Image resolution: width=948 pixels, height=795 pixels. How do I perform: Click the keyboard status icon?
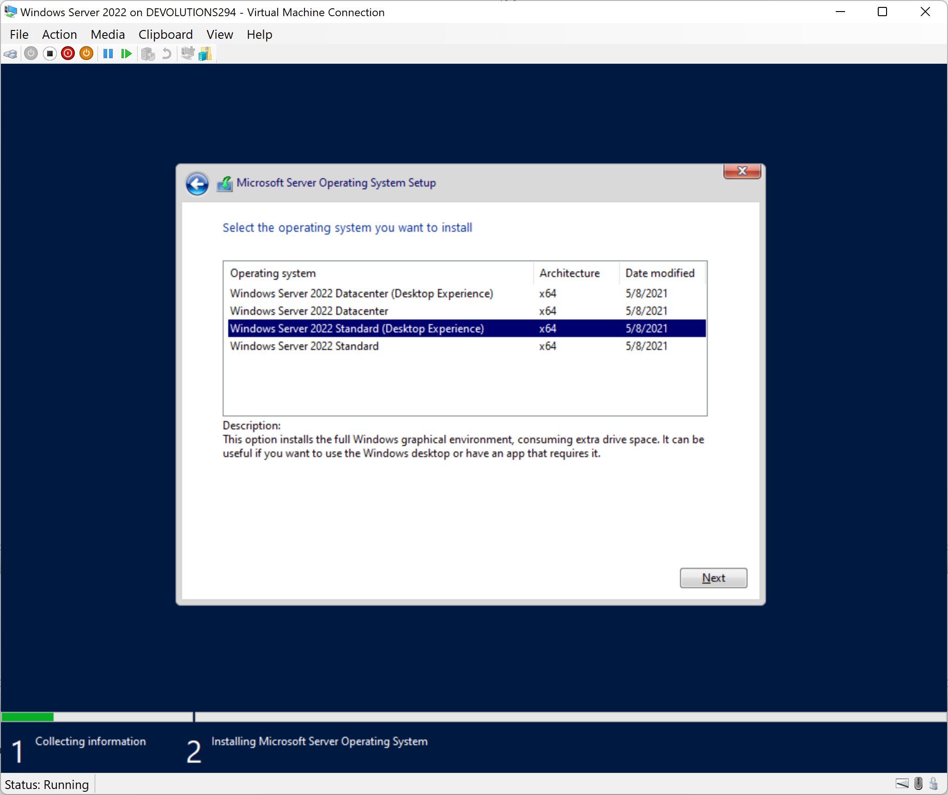[902, 783]
